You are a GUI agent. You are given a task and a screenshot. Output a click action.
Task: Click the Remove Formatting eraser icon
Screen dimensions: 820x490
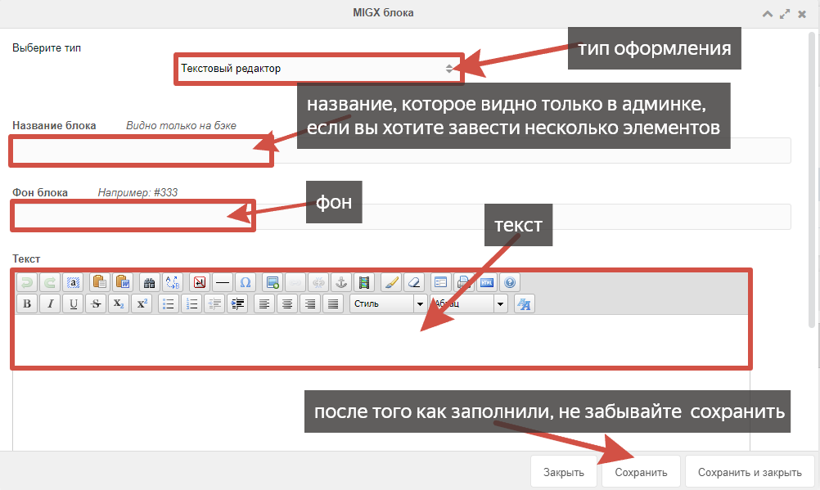coord(413,282)
